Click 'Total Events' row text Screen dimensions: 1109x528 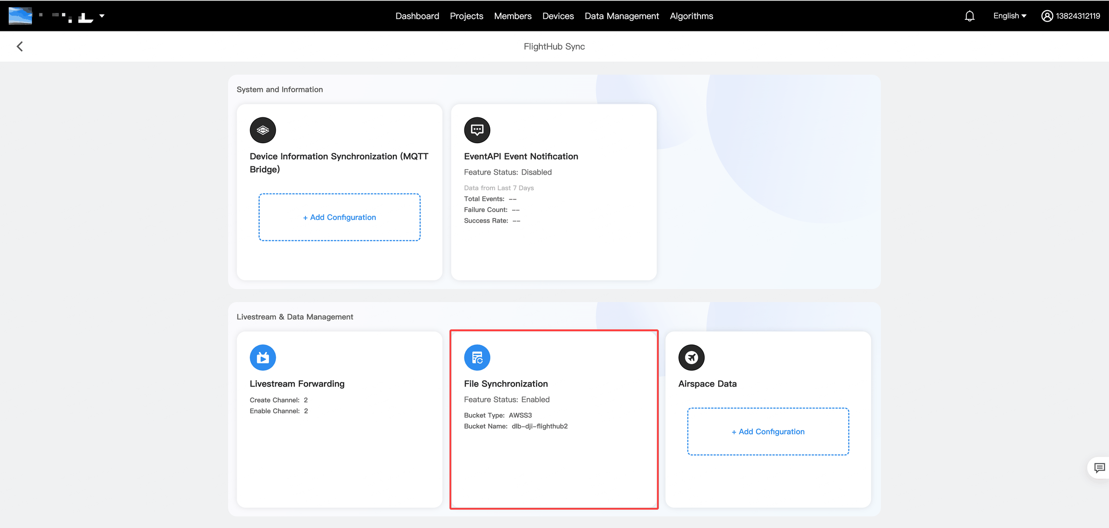[490, 199]
